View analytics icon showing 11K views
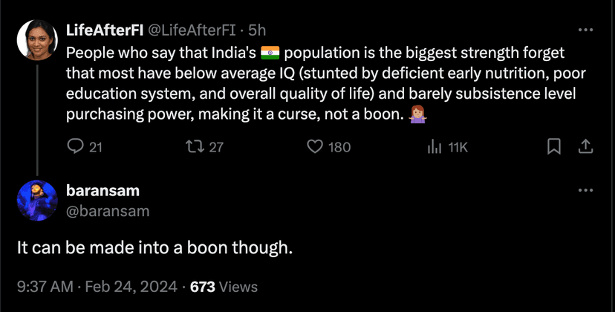 [435, 147]
